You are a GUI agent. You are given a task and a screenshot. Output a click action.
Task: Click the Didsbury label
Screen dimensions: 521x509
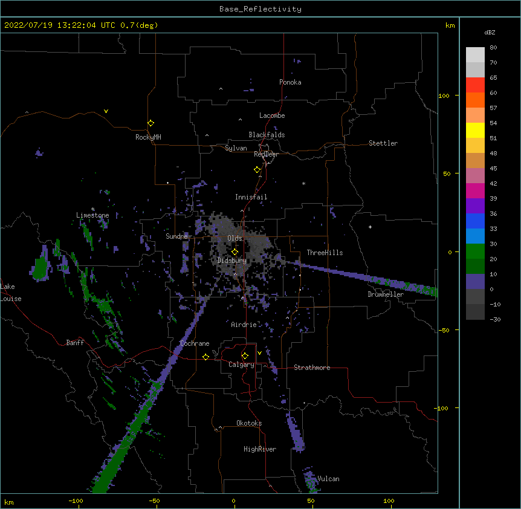point(232,261)
